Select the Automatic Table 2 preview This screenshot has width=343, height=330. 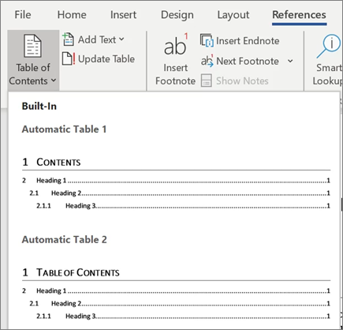coord(176,294)
